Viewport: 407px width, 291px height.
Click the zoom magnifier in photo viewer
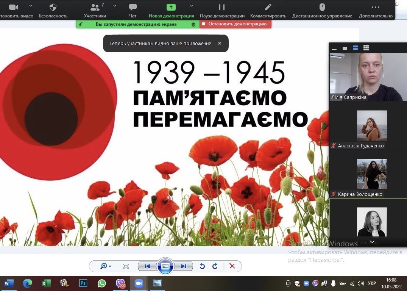click(x=103, y=266)
